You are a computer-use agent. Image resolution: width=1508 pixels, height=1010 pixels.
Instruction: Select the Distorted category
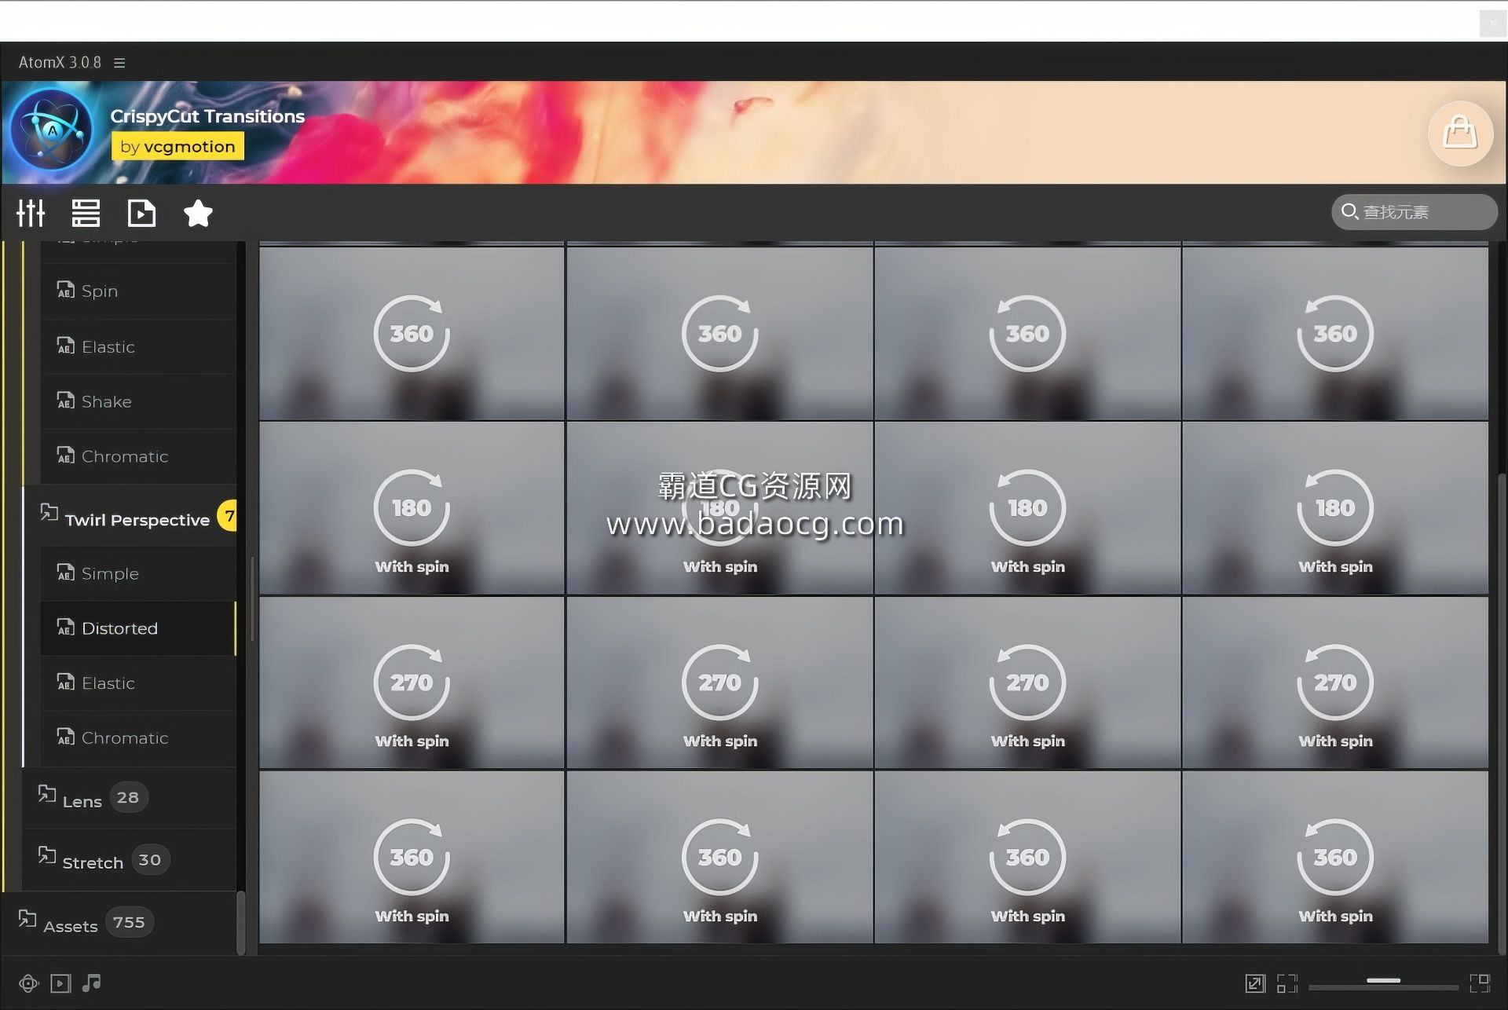pyautogui.click(x=138, y=628)
